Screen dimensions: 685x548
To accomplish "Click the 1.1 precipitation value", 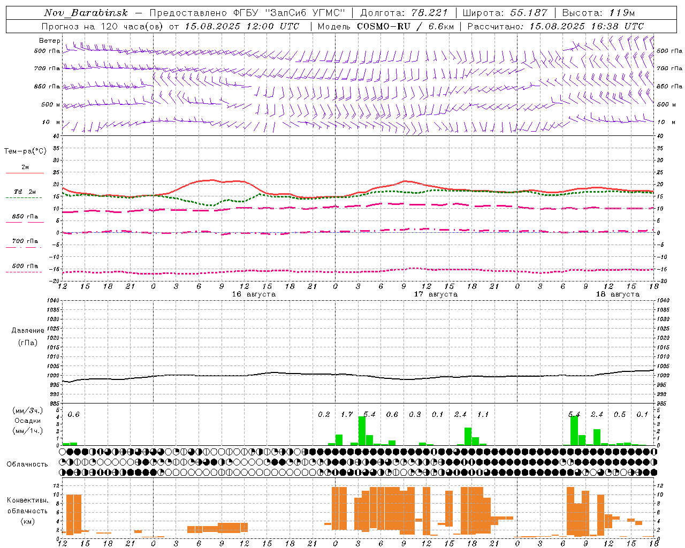I will click(x=483, y=415).
